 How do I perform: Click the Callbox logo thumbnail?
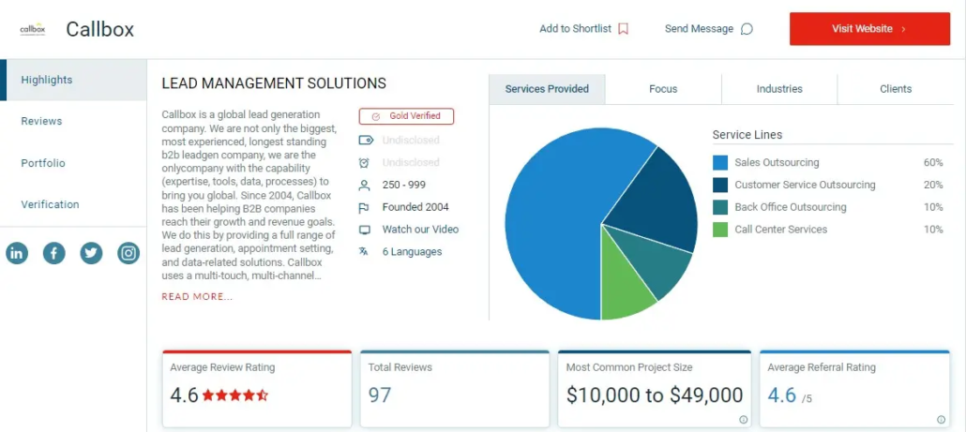33,30
